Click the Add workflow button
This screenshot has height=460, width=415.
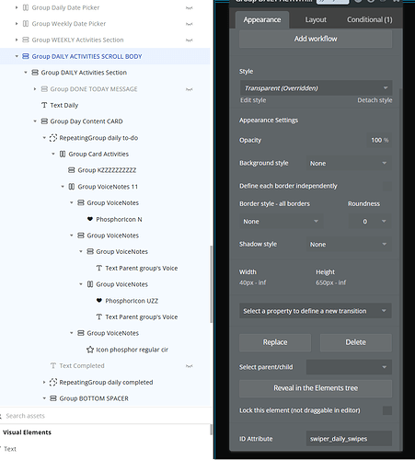tap(316, 39)
